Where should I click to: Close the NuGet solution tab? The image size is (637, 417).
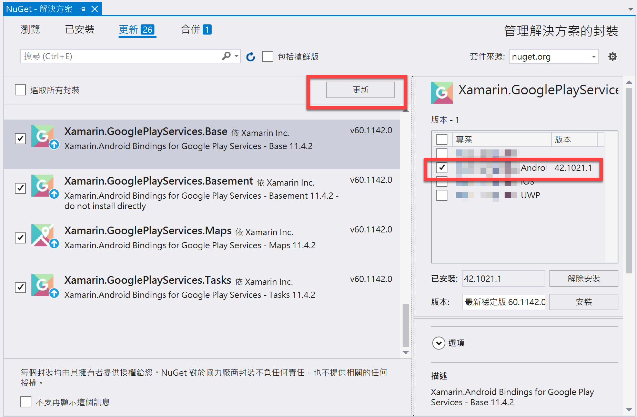pos(95,9)
